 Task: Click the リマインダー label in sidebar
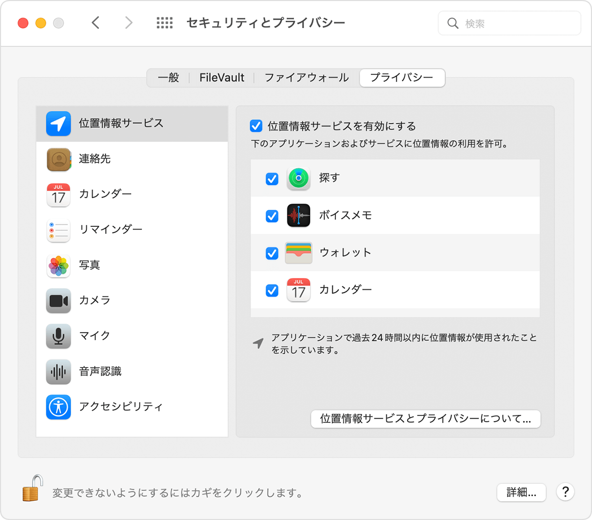tap(111, 229)
